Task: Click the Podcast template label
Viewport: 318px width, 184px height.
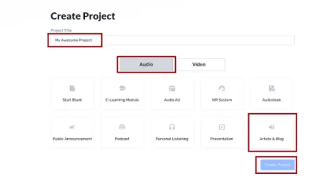Action: pos(122,139)
